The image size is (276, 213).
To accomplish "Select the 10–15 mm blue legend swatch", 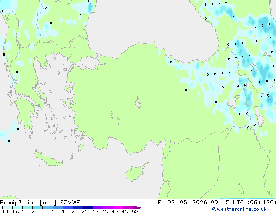I will tap(58, 207).
